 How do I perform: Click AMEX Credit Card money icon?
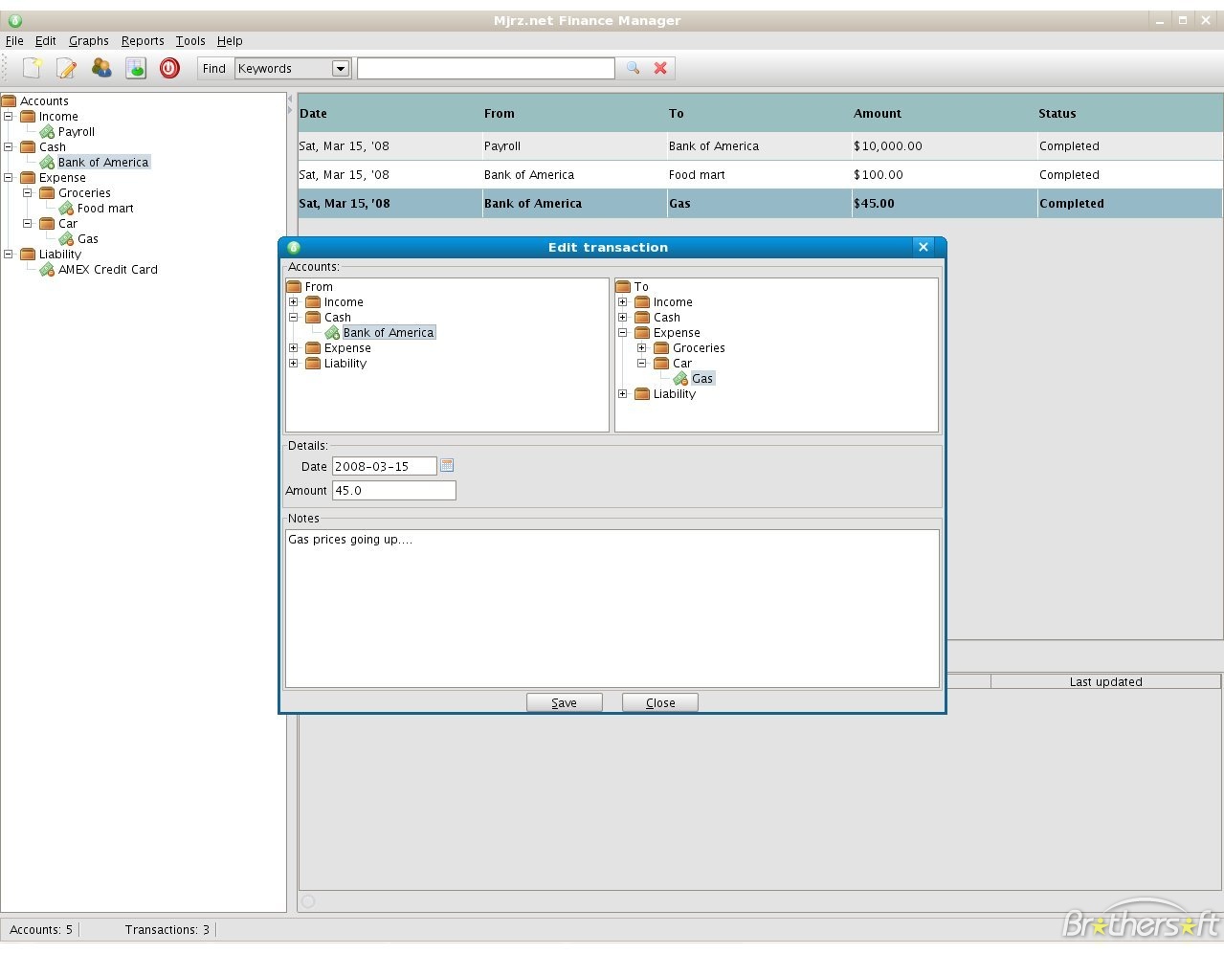(47, 269)
